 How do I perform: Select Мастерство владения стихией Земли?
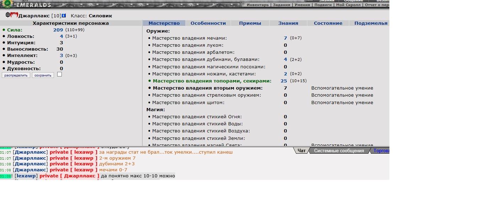(198, 138)
